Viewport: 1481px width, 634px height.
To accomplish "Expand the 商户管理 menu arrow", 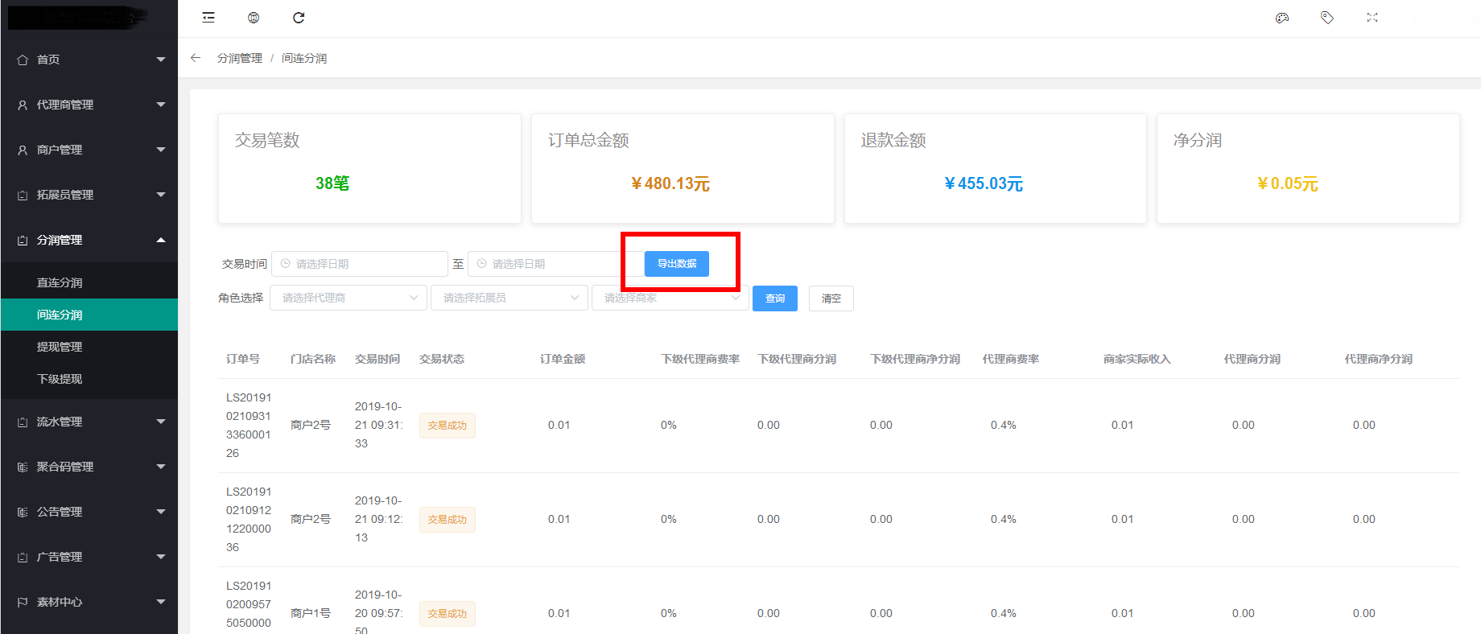I will [x=161, y=150].
